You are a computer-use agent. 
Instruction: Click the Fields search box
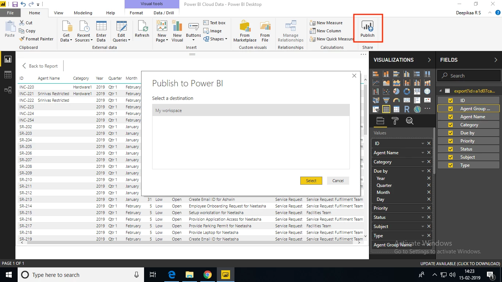tap(469, 76)
